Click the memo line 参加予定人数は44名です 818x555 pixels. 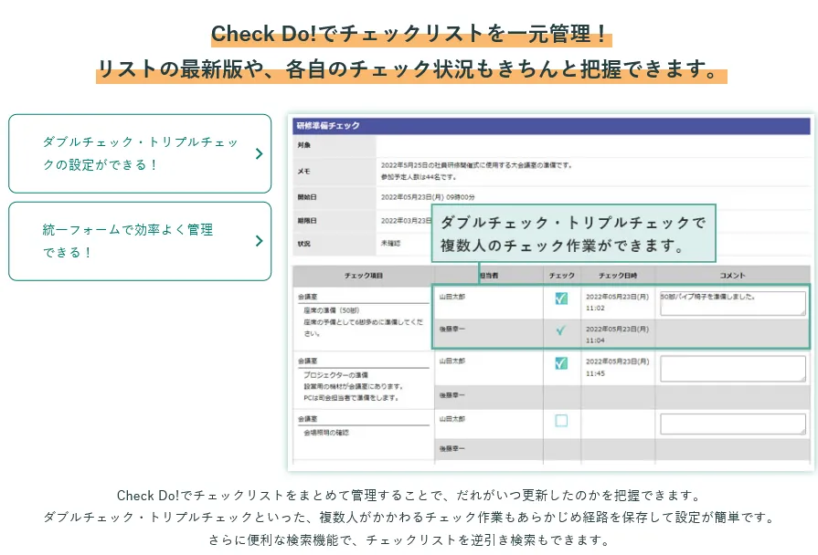pyautogui.click(x=419, y=177)
